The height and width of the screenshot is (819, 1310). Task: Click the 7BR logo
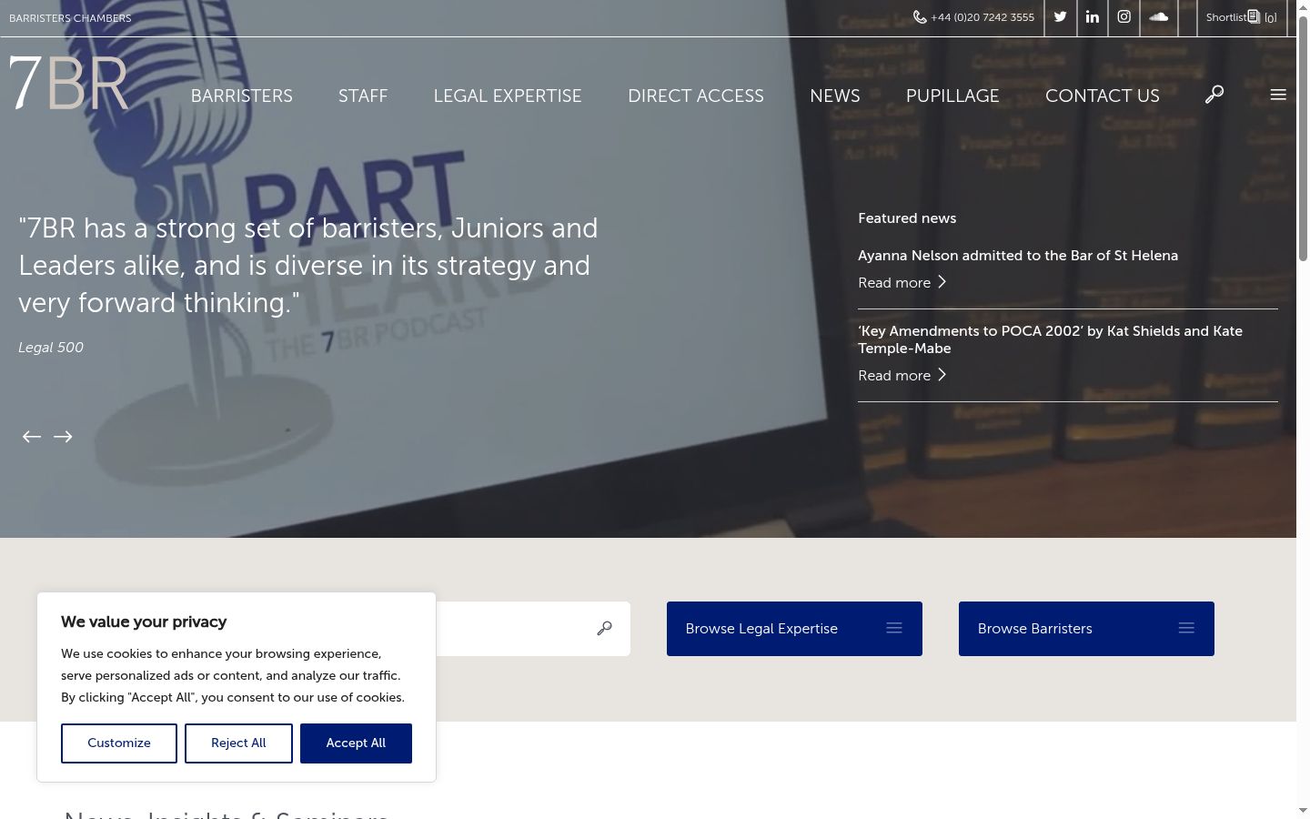[68, 83]
